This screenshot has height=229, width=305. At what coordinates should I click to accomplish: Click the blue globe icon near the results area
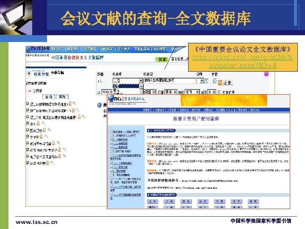pos(100,105)
